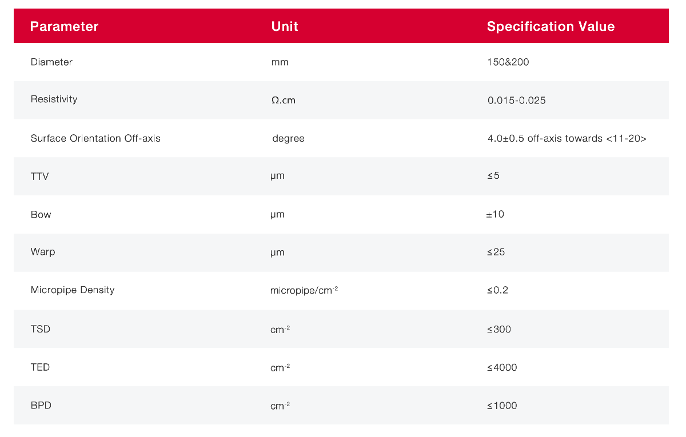
Task: Select the Resistivity row label
Action: coord(54,99)
